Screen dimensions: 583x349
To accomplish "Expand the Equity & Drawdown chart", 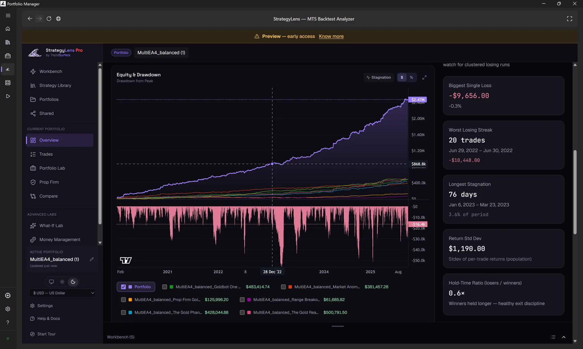I will click(x=424, y=77).
